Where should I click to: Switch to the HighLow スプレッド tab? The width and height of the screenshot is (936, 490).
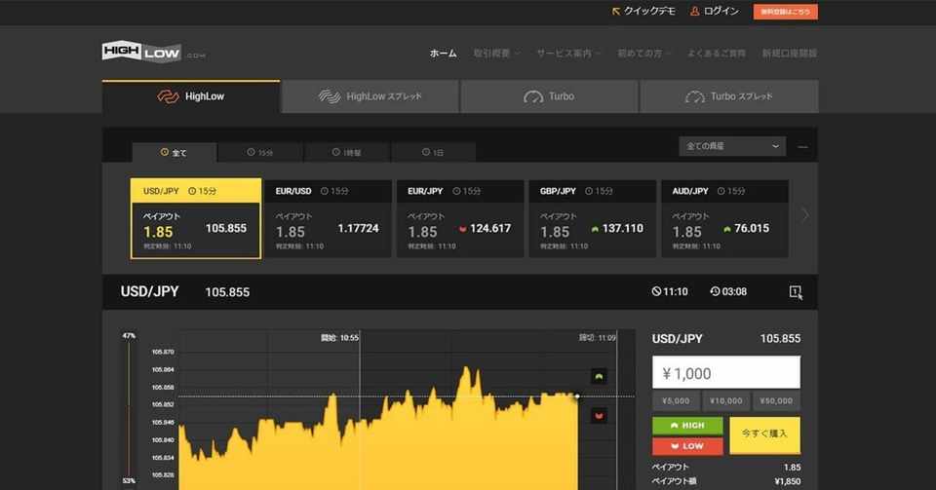[x=370, y=96]
